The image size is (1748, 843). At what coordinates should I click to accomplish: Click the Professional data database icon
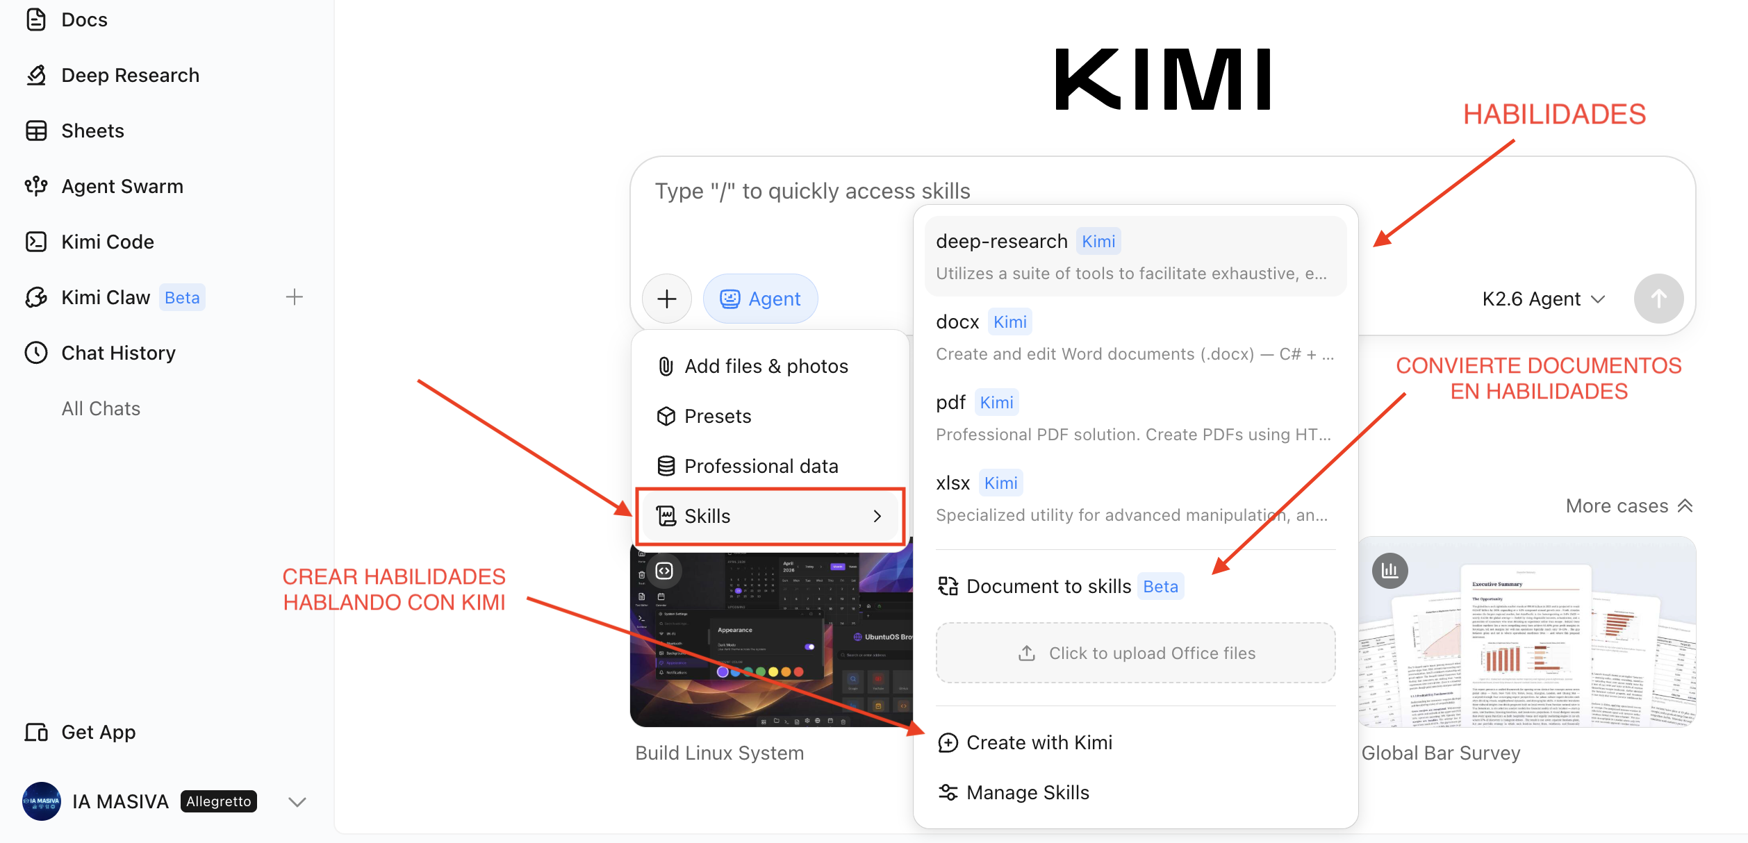pyautogui.click(x=666, y=466)
